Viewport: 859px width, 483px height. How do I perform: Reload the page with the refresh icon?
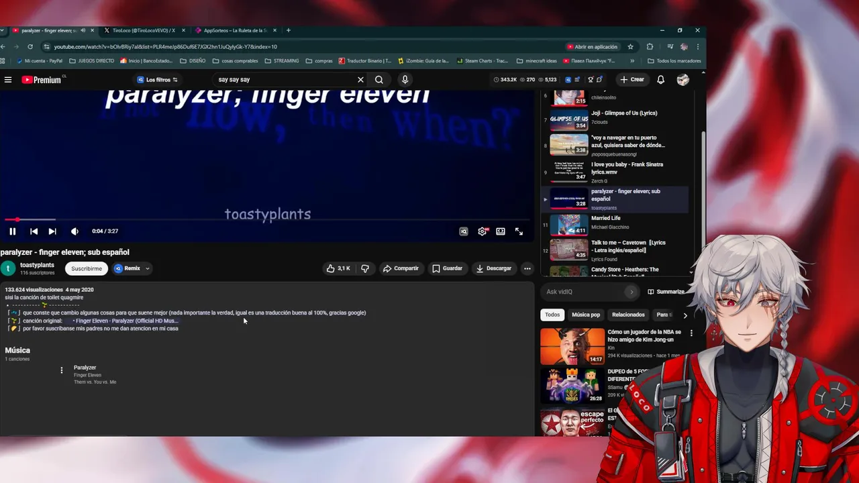[30, 47]
